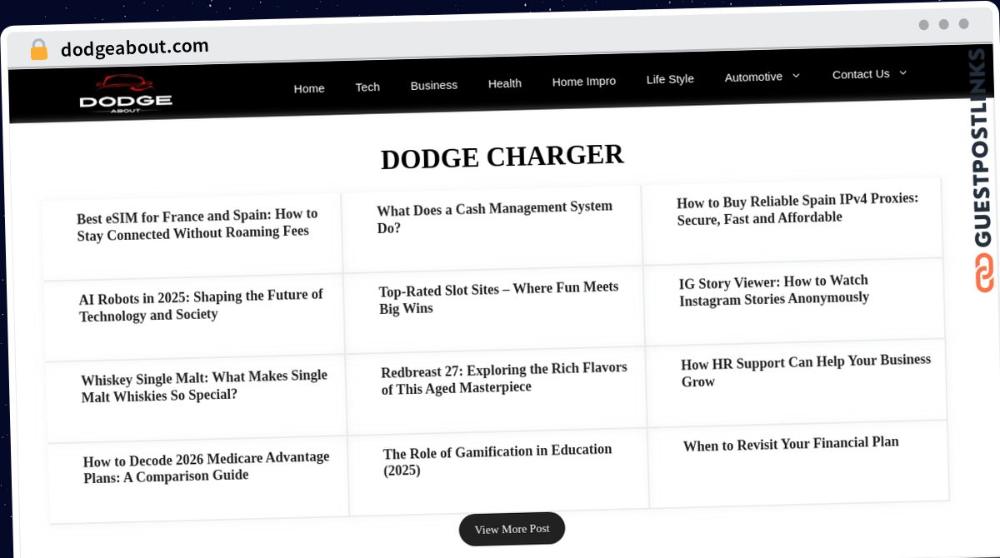Open the Revisit Your Financial Plan article
Viewport: 1000px width, 558px height.
791,444
